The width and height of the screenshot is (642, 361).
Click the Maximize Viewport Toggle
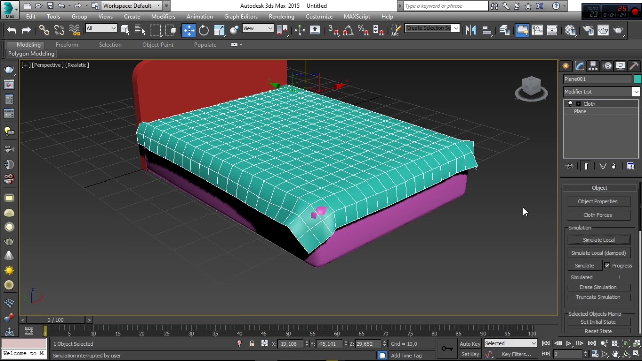pyautogui.click(x=636, y=354)
